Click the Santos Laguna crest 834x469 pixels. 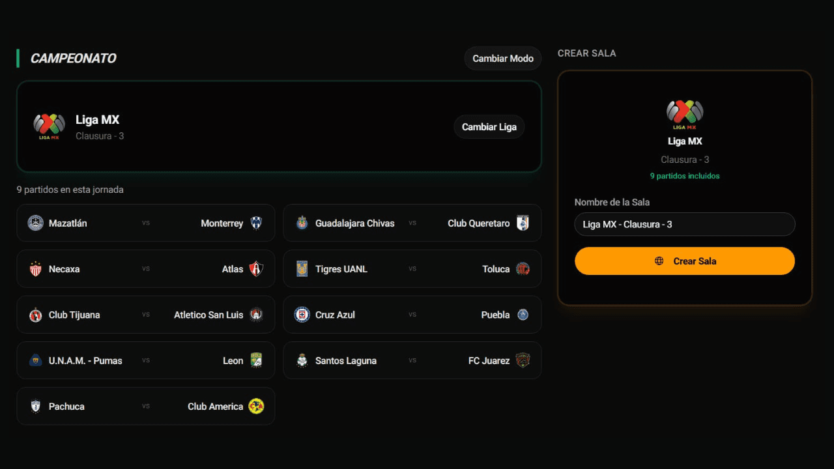pyautogui.click(x=302, y=360)
